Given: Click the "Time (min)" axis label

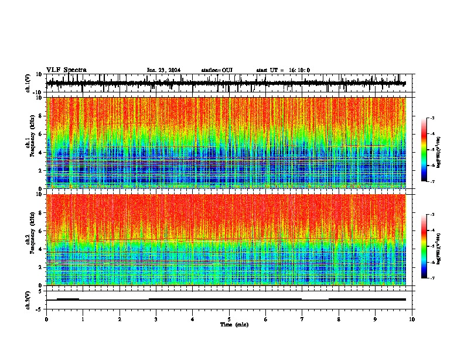Looking at the screenshot, I should 234,325.
